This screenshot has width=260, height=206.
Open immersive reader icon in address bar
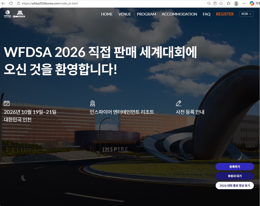pyautogui.click(x=215, y=3)
